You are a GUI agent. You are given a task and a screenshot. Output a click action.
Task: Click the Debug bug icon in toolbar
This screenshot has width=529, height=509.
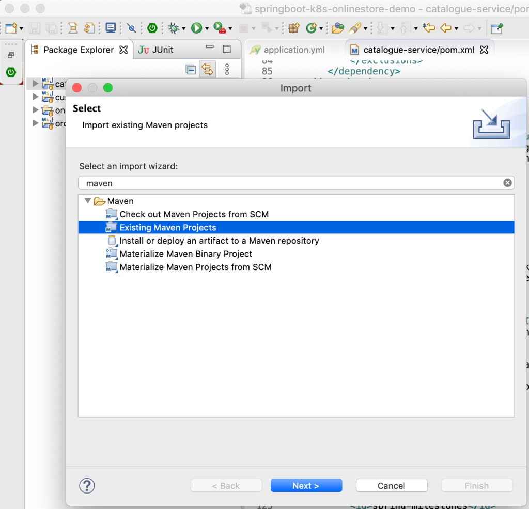173,28
